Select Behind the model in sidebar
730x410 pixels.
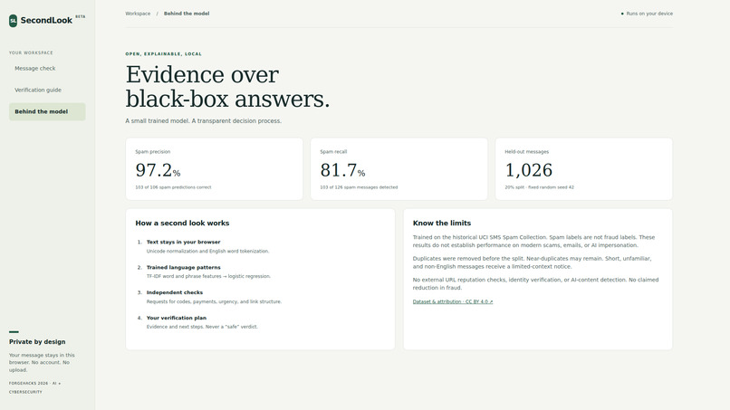(47, 111)
